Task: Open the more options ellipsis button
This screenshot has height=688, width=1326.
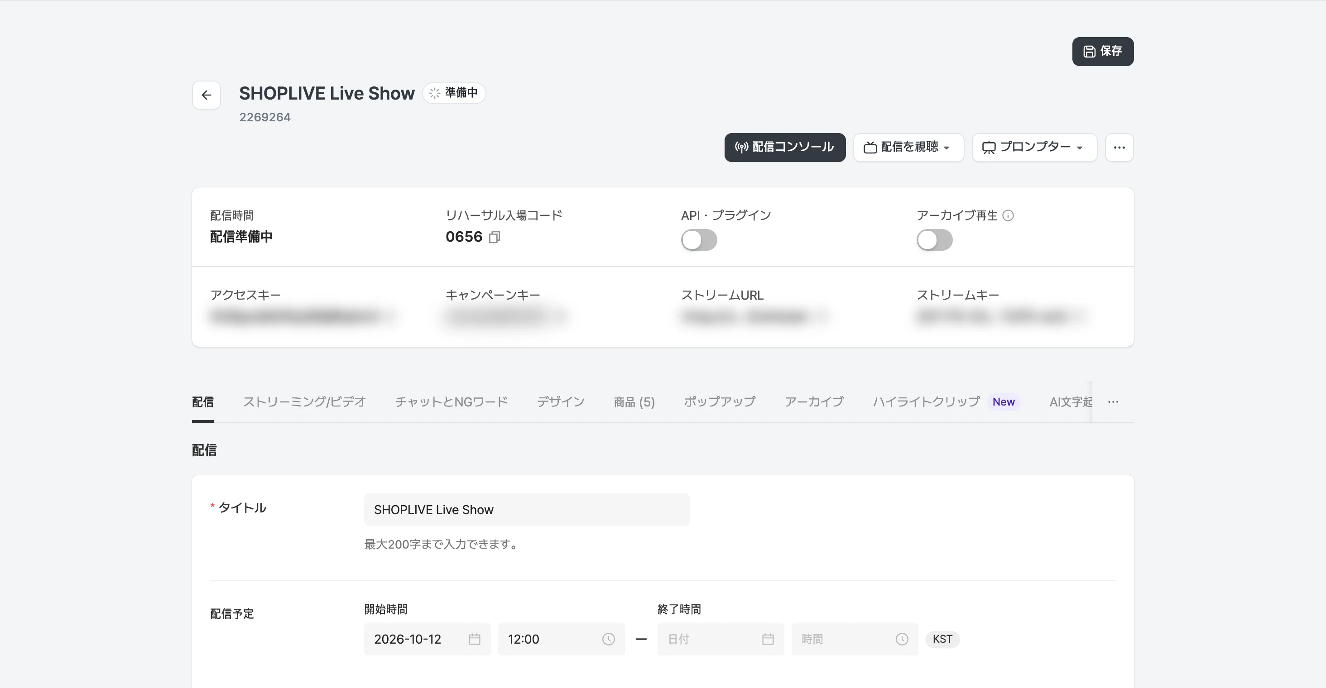Action: pyautogui.click(x=1119, y=147)
